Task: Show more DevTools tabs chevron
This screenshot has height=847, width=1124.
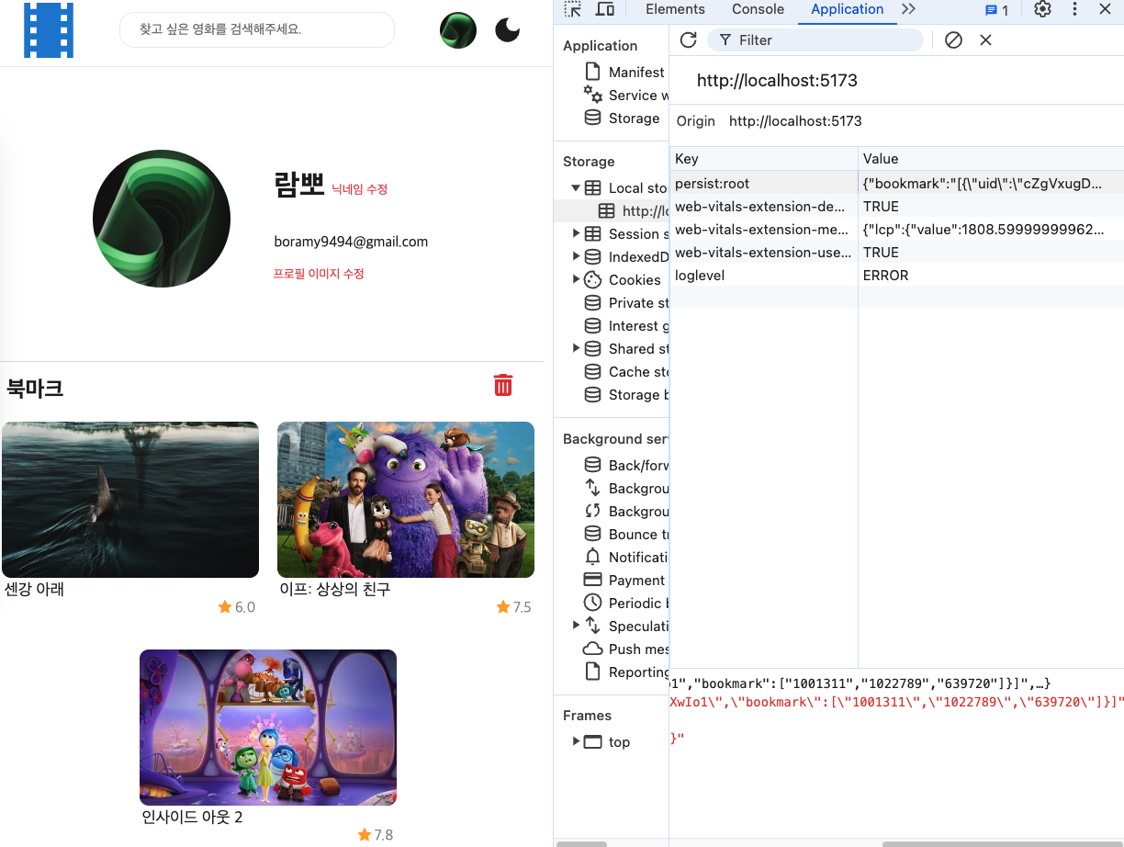Action: click(908, 9)
